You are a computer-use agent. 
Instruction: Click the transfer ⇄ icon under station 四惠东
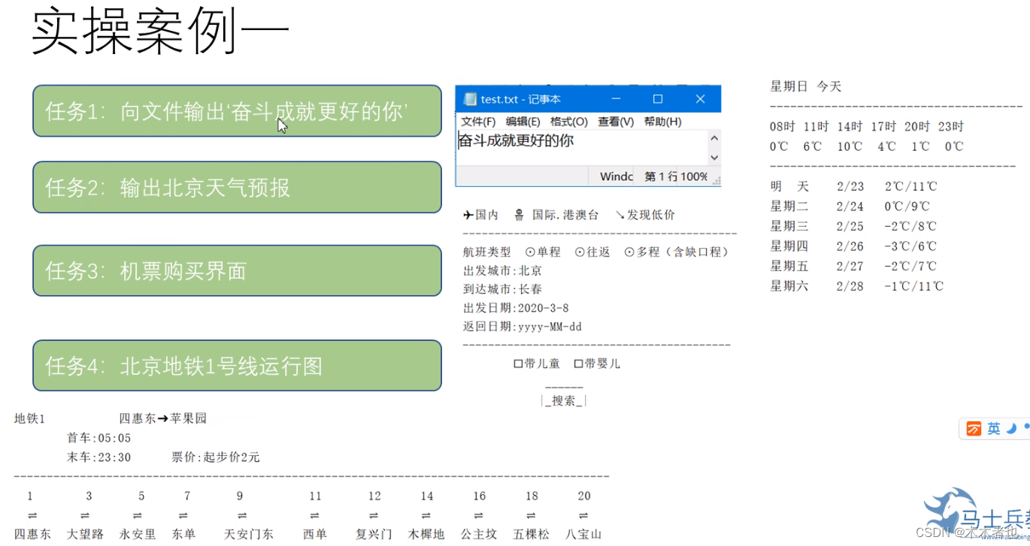30,517
